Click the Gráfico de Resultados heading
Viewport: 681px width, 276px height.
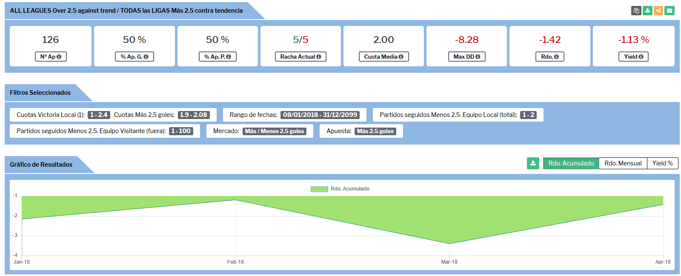pyautogui.click(x=41, y=165)
